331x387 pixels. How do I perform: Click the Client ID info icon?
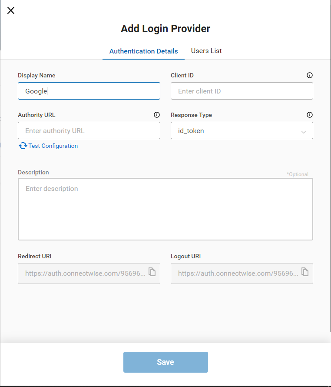[309, 75]
